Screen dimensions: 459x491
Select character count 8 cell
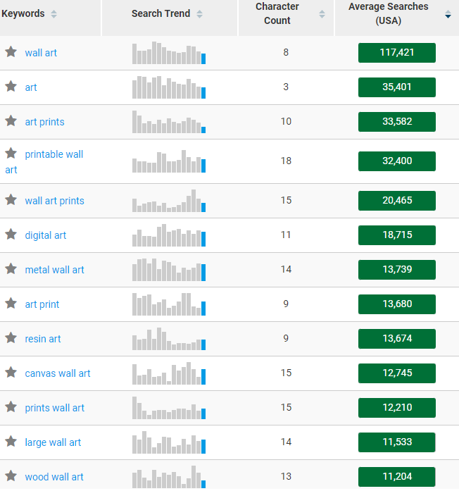(286, 52)
